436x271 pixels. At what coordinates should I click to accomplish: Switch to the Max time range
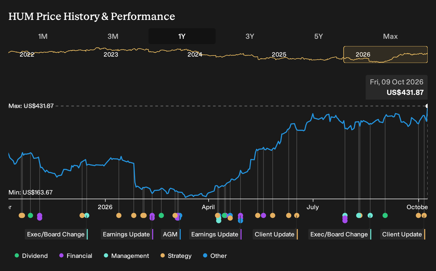pos(390,36)
